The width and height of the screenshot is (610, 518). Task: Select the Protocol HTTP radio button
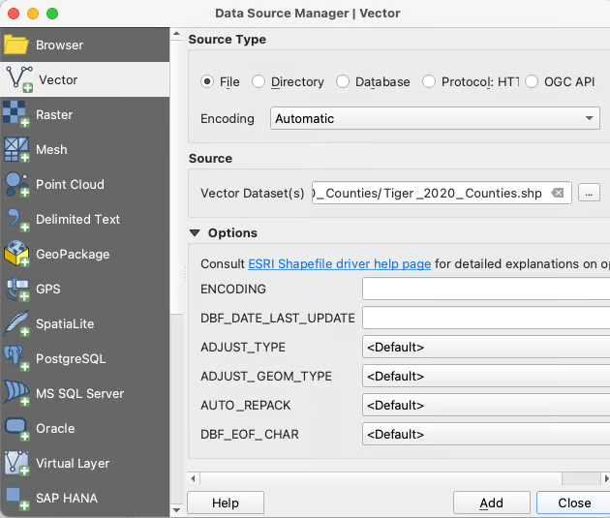[429, 81]
